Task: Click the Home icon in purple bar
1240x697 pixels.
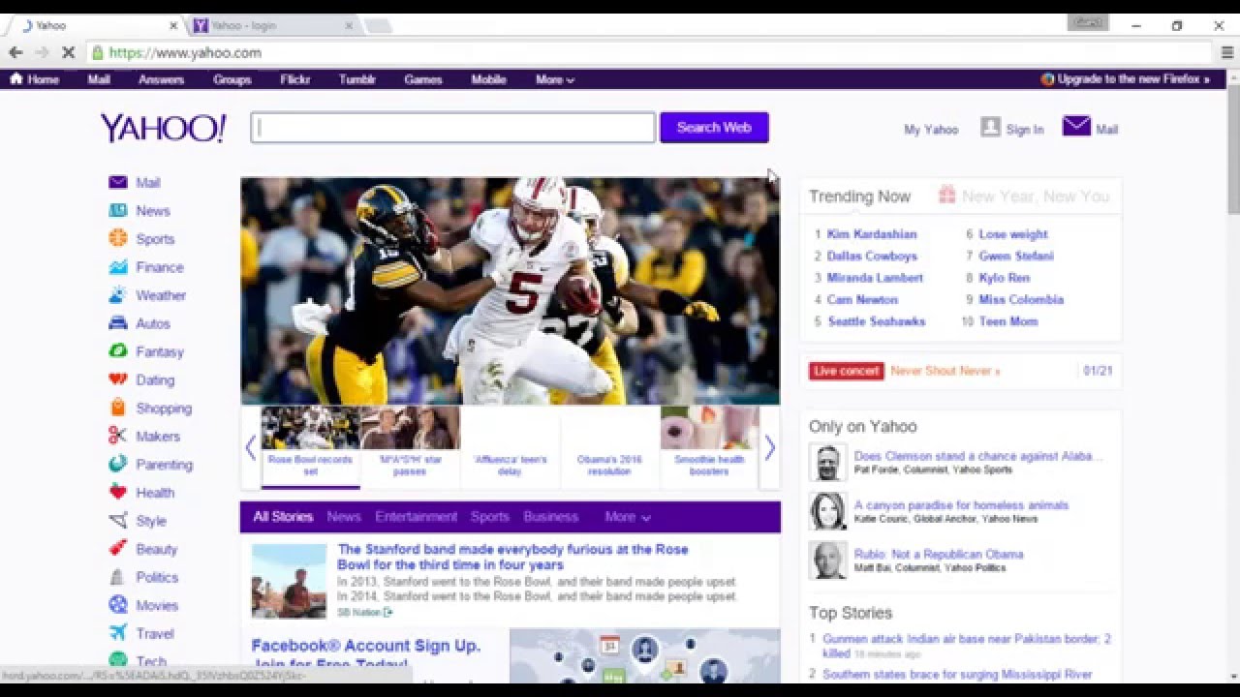Action: [x=15, y=78]
